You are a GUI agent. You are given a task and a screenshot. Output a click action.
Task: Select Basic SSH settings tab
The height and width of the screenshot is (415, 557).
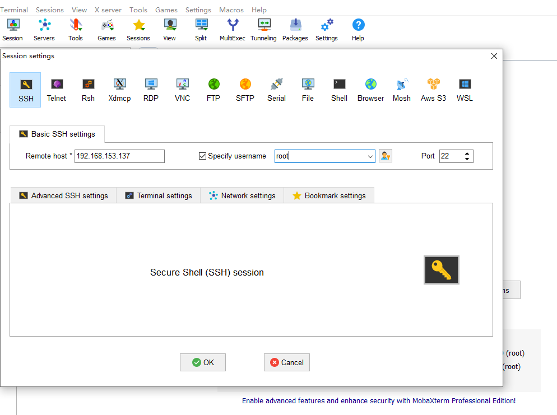[57, 134]
